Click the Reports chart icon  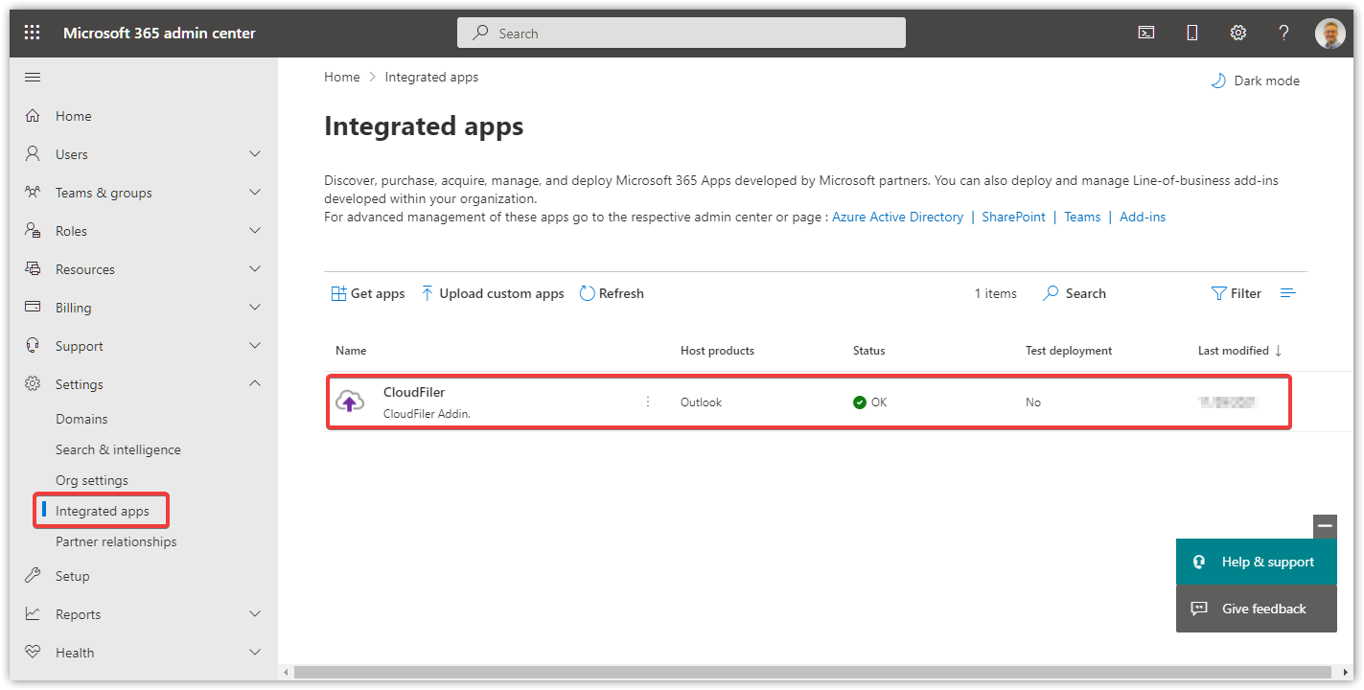pyautogui.click(x=33, y=614)
